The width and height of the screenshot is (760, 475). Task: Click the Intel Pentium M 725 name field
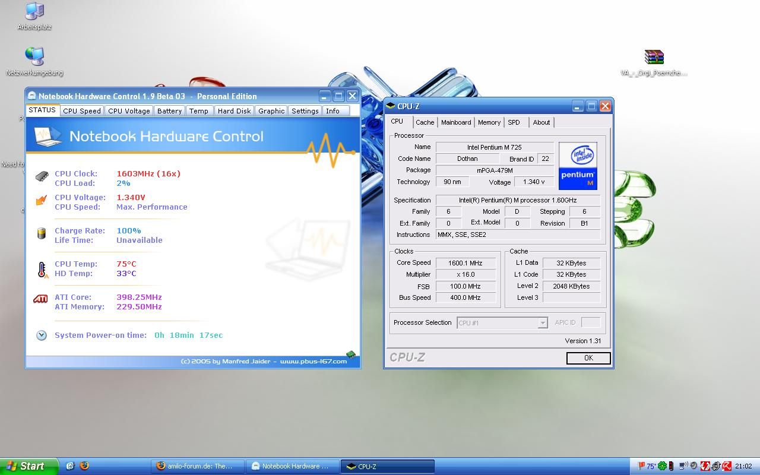click(x=495, y=147)
